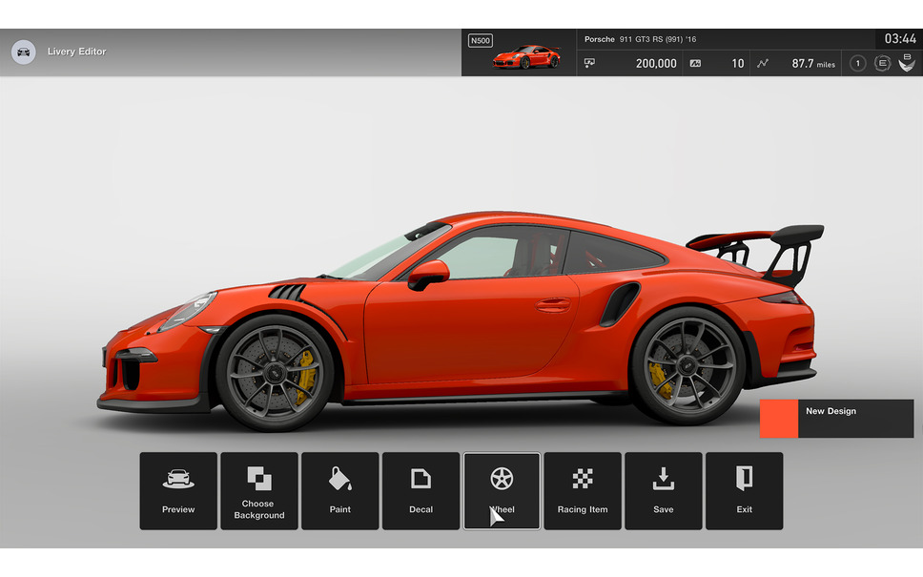Click the mileage points icon beside 10
The width and height of the screenshot is (923, 577).
pos(695,64)
